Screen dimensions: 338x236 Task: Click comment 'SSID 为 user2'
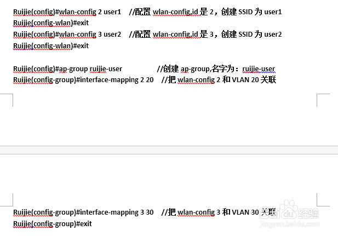click(x=260, y=34)
